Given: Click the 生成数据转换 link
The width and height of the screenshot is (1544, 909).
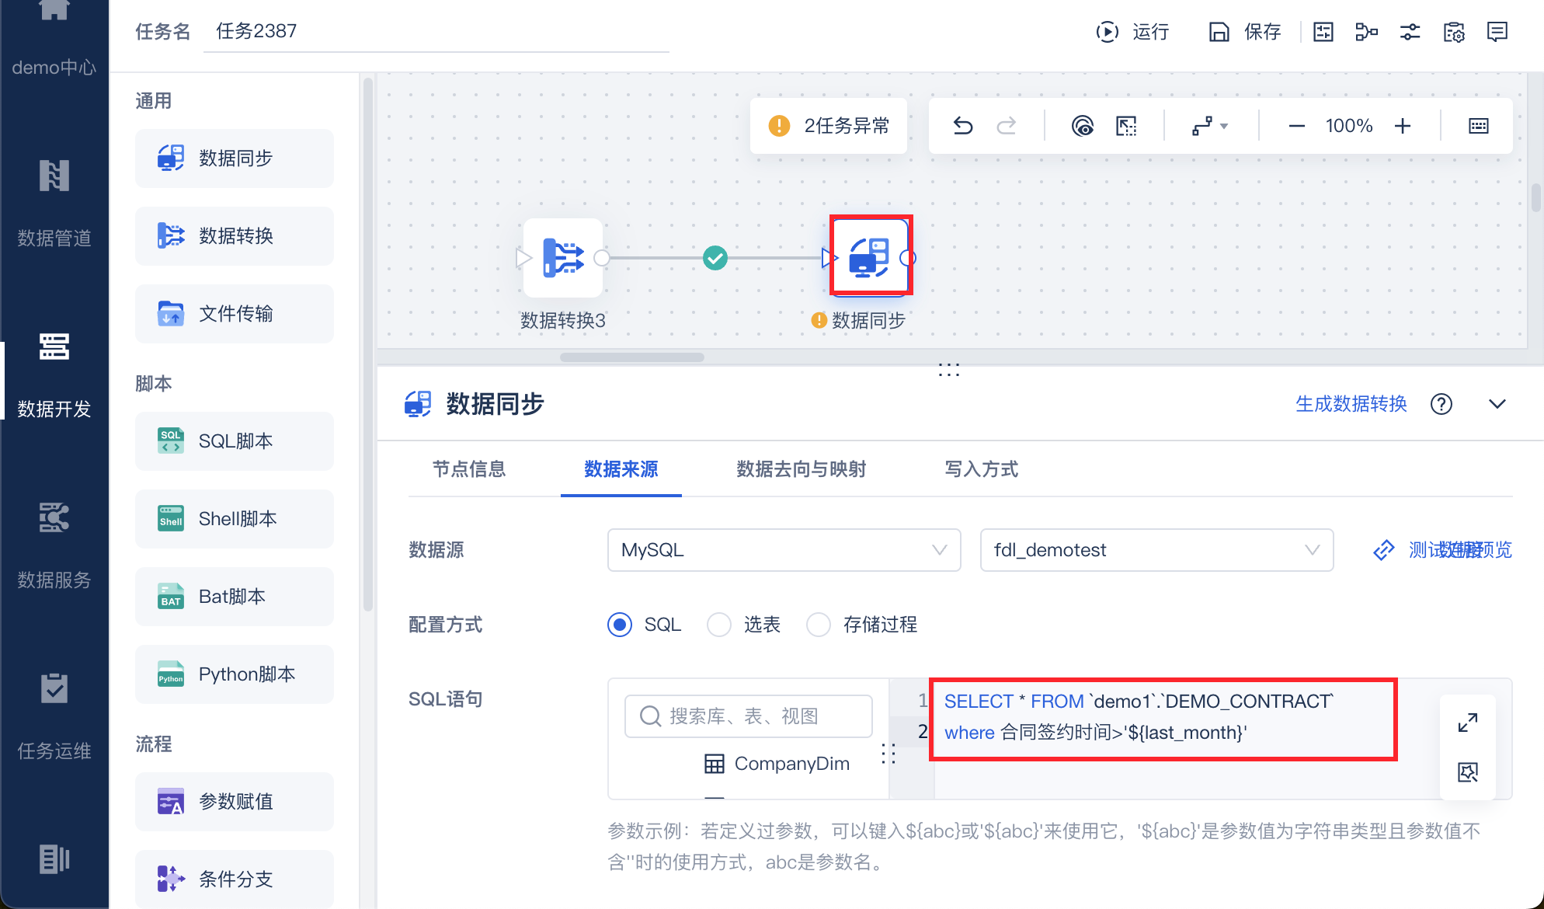Looking at the screenshot, I should point(1351,404).
